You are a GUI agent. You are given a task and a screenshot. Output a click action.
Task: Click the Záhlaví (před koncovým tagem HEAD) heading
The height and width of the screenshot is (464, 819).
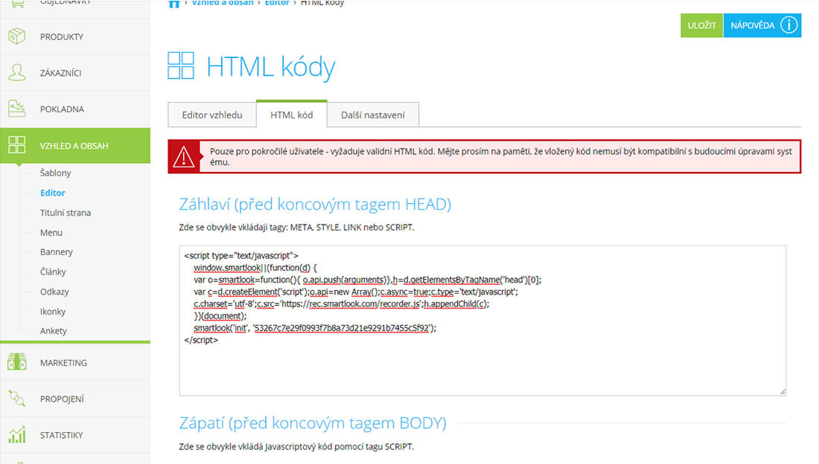pos(315,204)
